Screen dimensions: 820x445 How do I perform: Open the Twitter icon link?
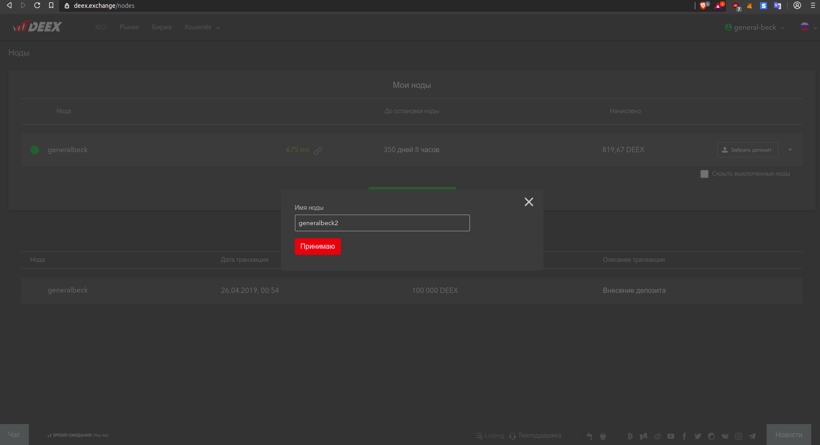pyautogui.click(x=698, y=436)
